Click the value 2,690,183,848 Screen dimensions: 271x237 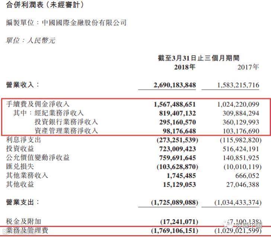coord(175,85)
